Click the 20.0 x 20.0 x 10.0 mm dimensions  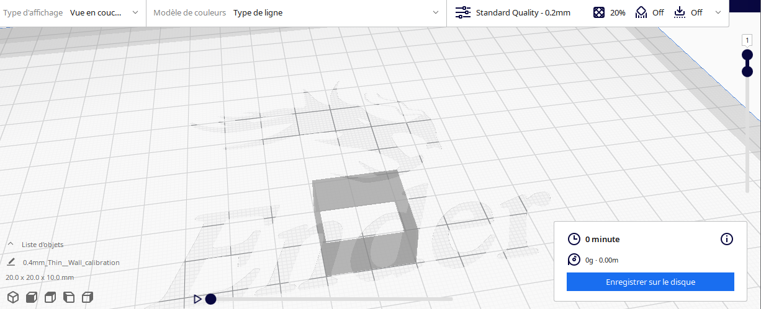pyautogui.click(x=40, y=277)
